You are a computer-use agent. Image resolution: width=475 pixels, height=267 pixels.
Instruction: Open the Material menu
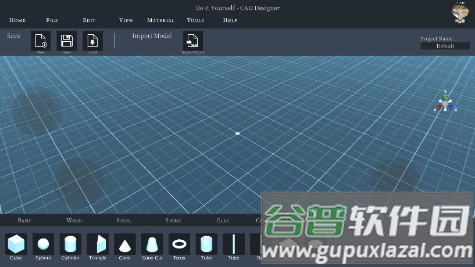(161, 20)
